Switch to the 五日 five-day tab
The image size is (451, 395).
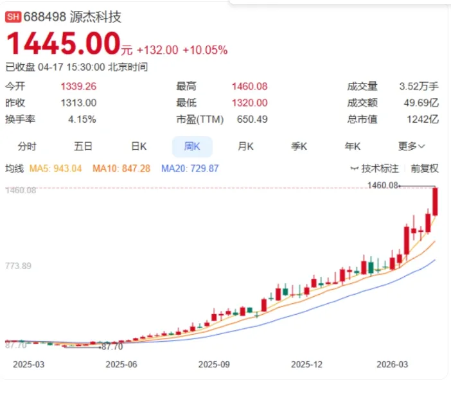pyautogui.click(x=83, y=146)
